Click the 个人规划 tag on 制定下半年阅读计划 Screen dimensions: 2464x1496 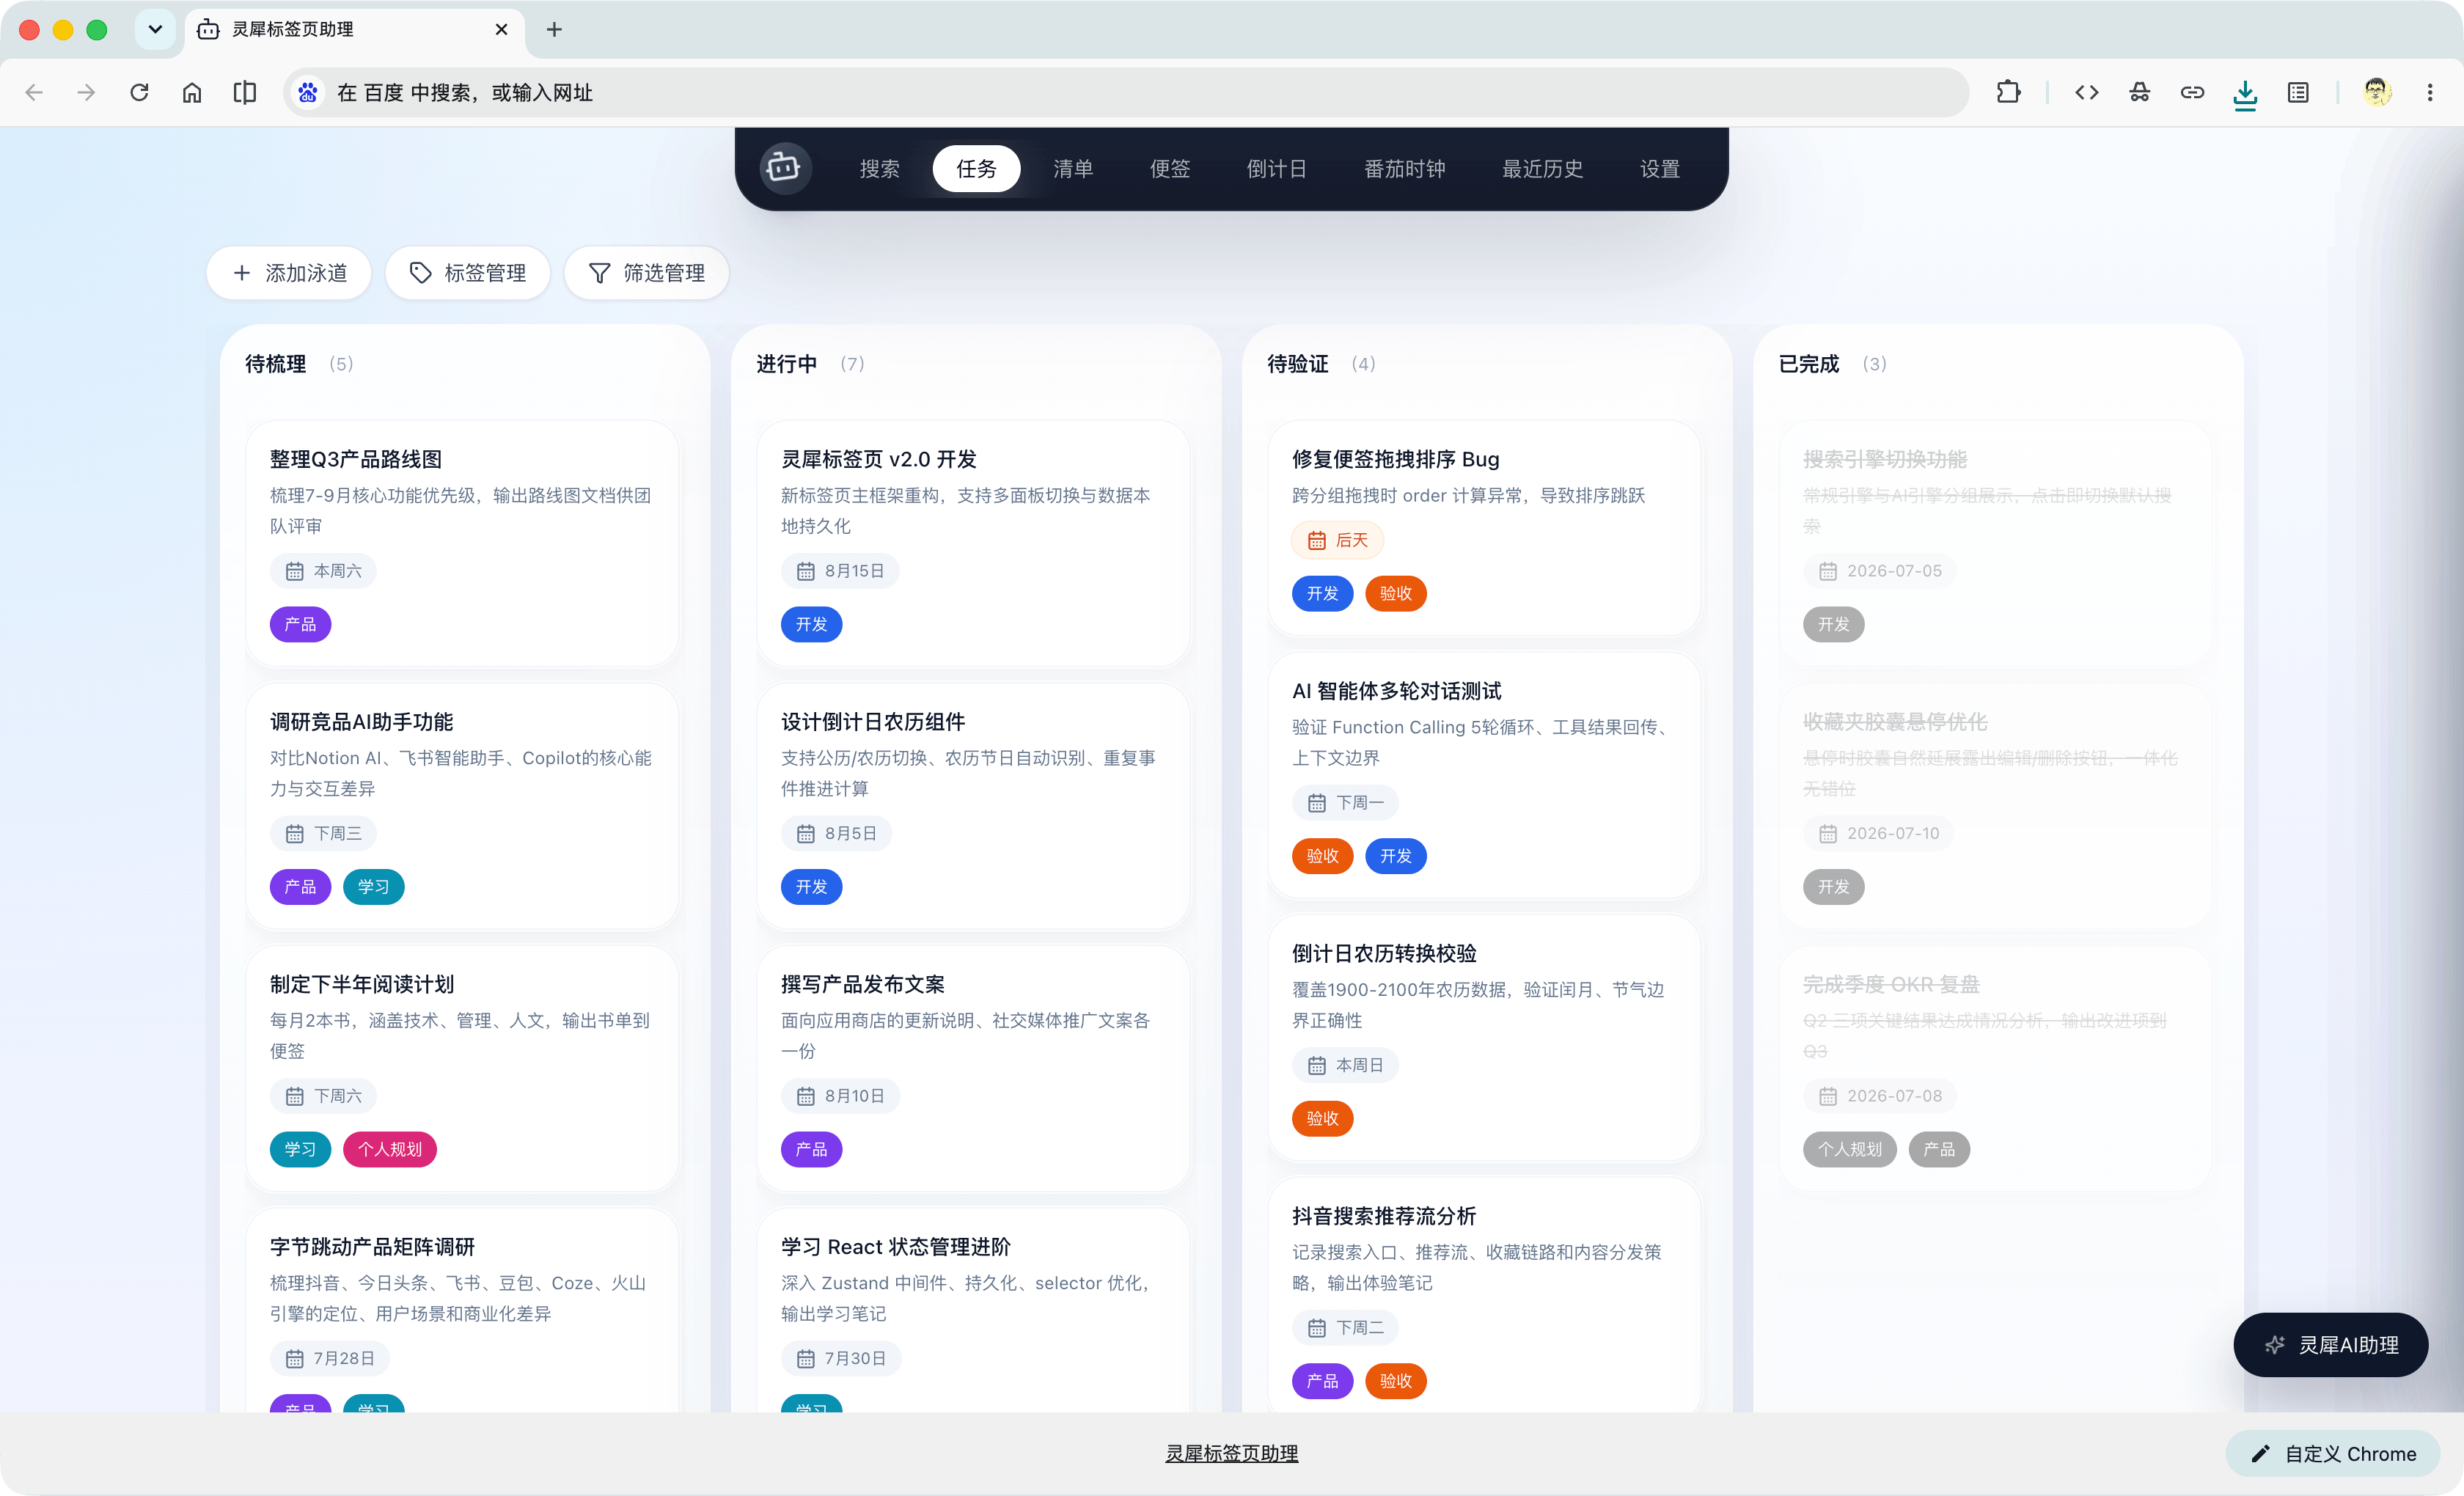point(390,1149)
